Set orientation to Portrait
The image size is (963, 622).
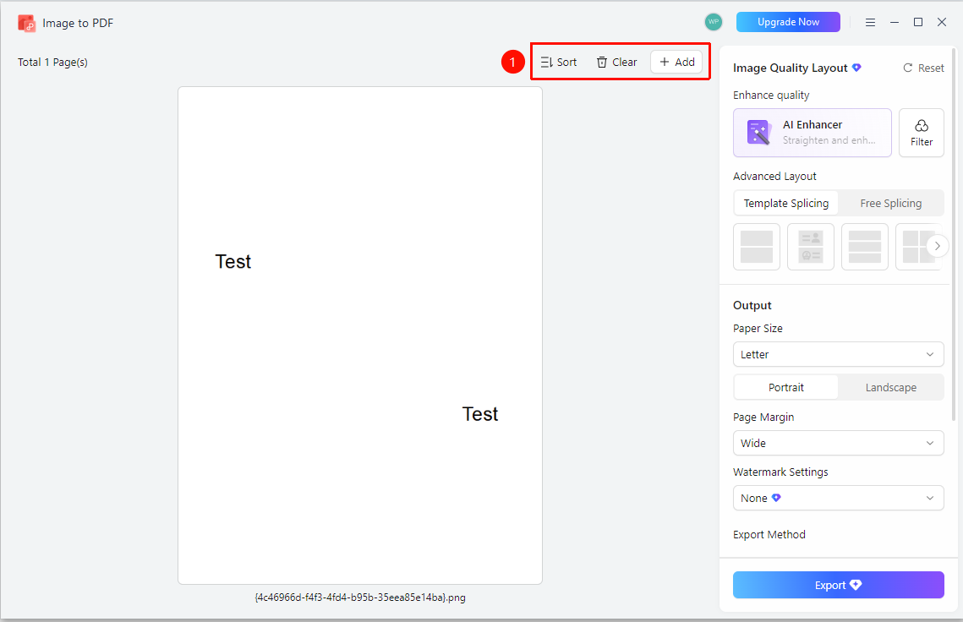click(x=786, y=387)
